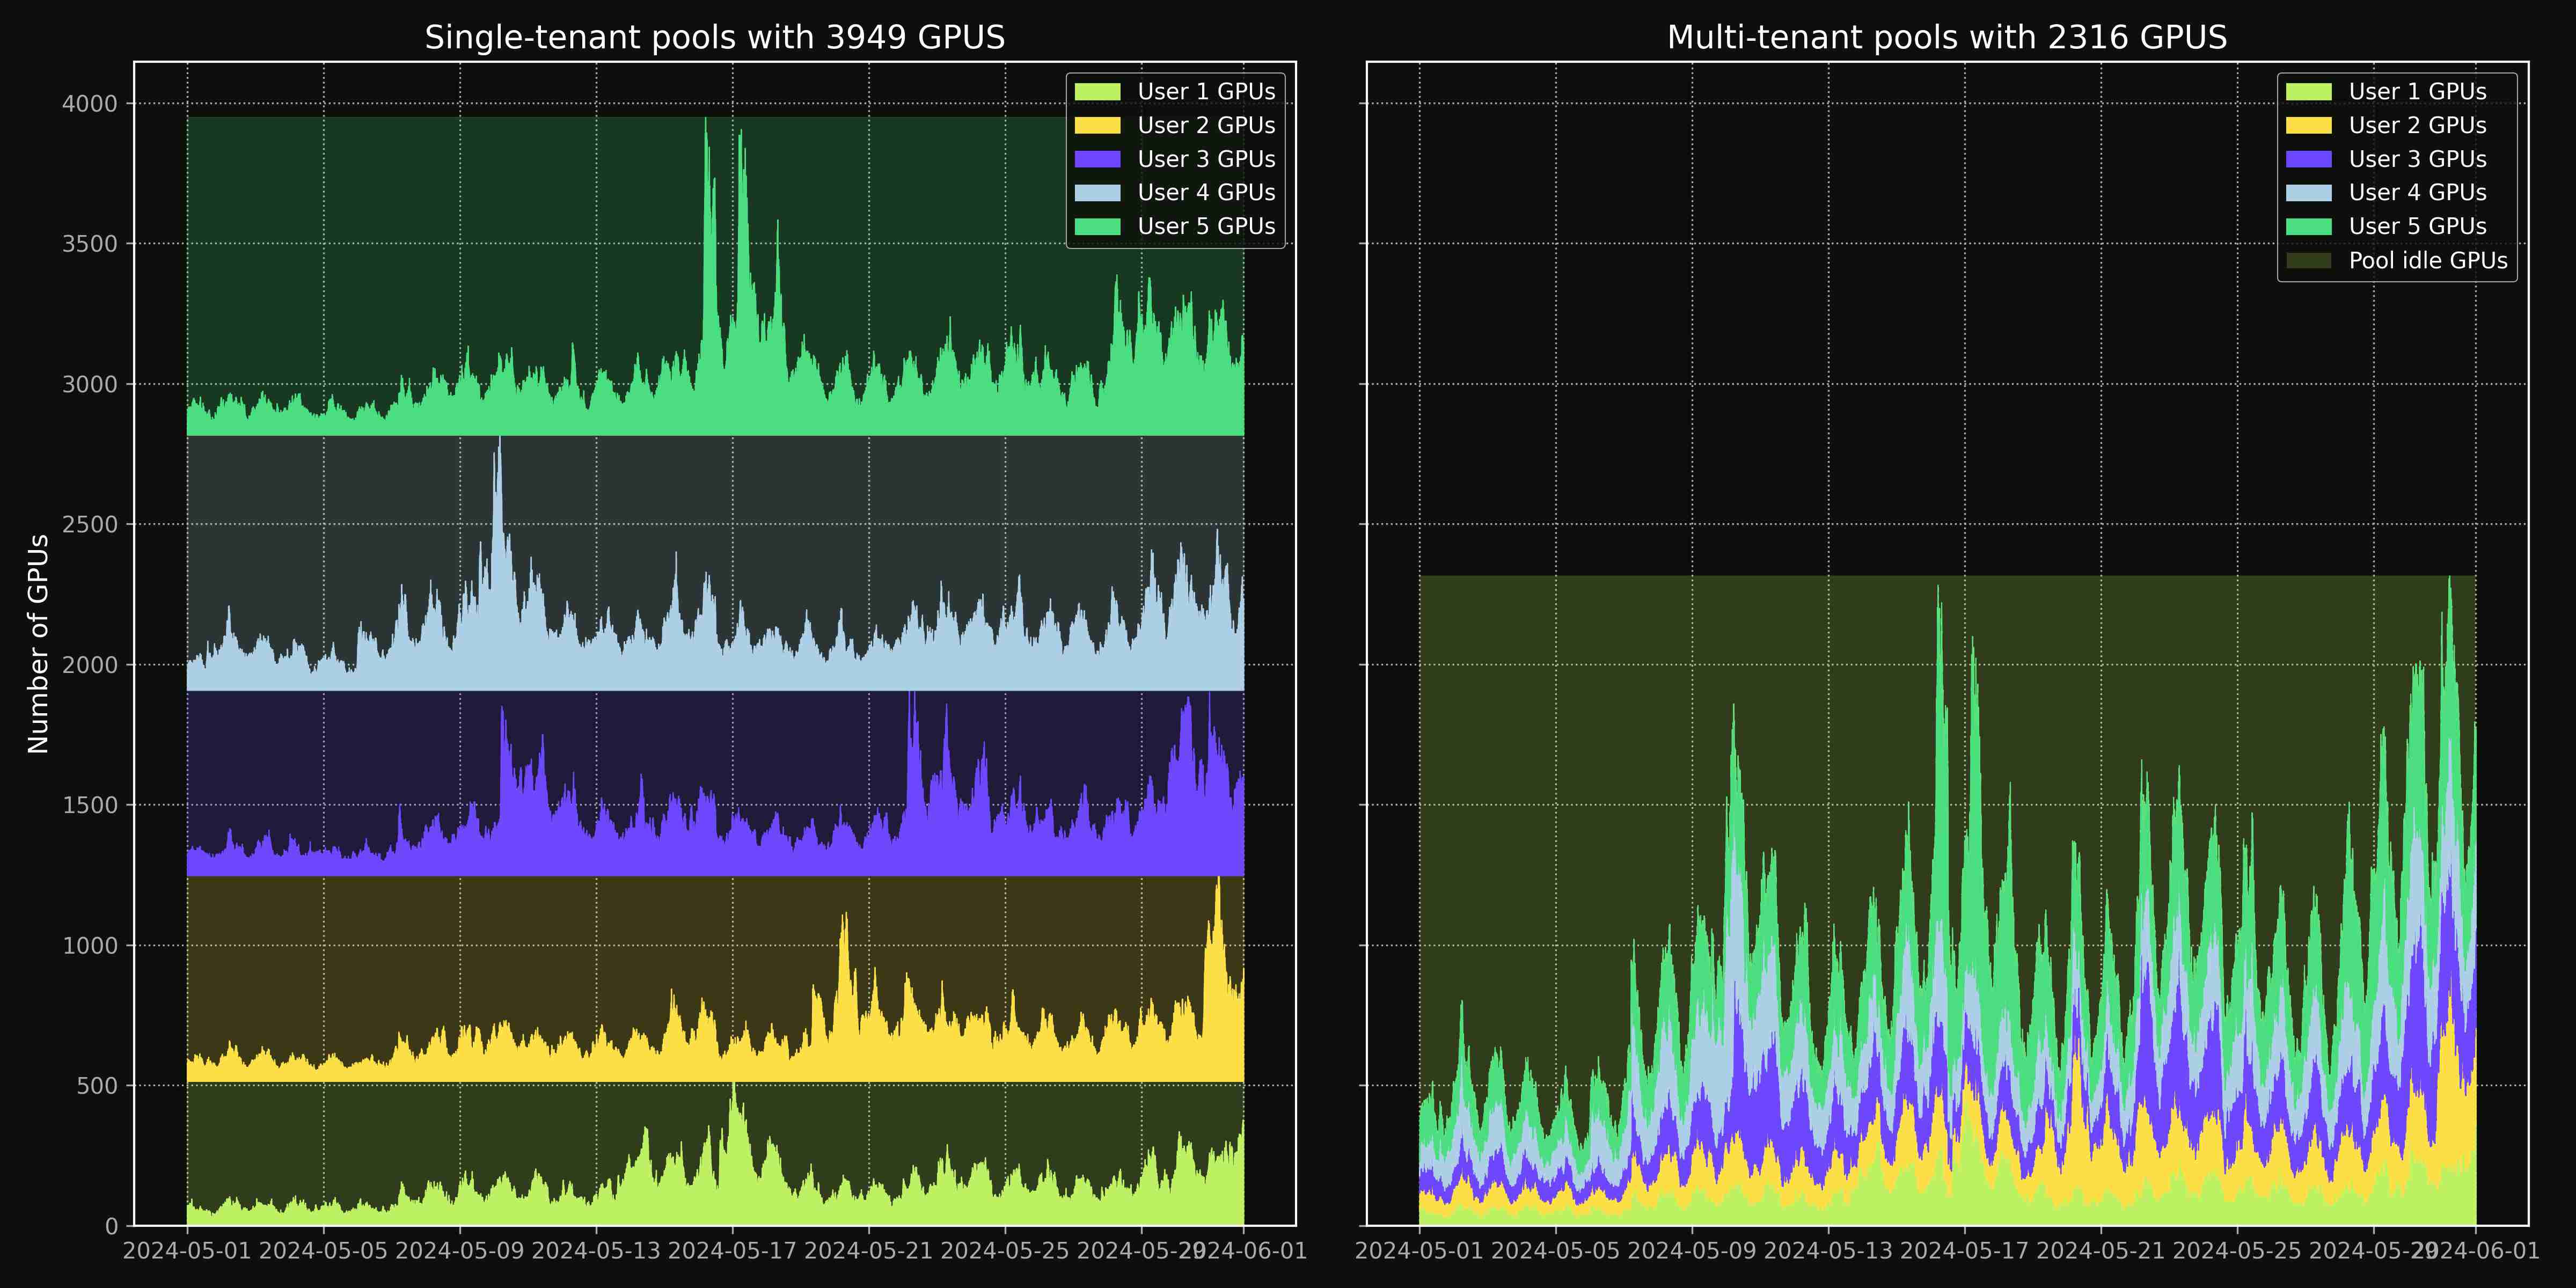The width and height of the screenshot is (2576, 1288).
Task: Click the 'Number of GPUs' axis label
Action: coord(38,644)
